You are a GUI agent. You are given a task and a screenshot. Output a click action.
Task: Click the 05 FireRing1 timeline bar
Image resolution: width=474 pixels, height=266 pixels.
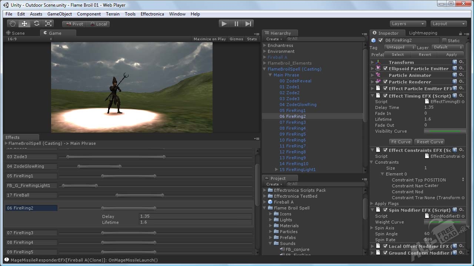(129, 176)
